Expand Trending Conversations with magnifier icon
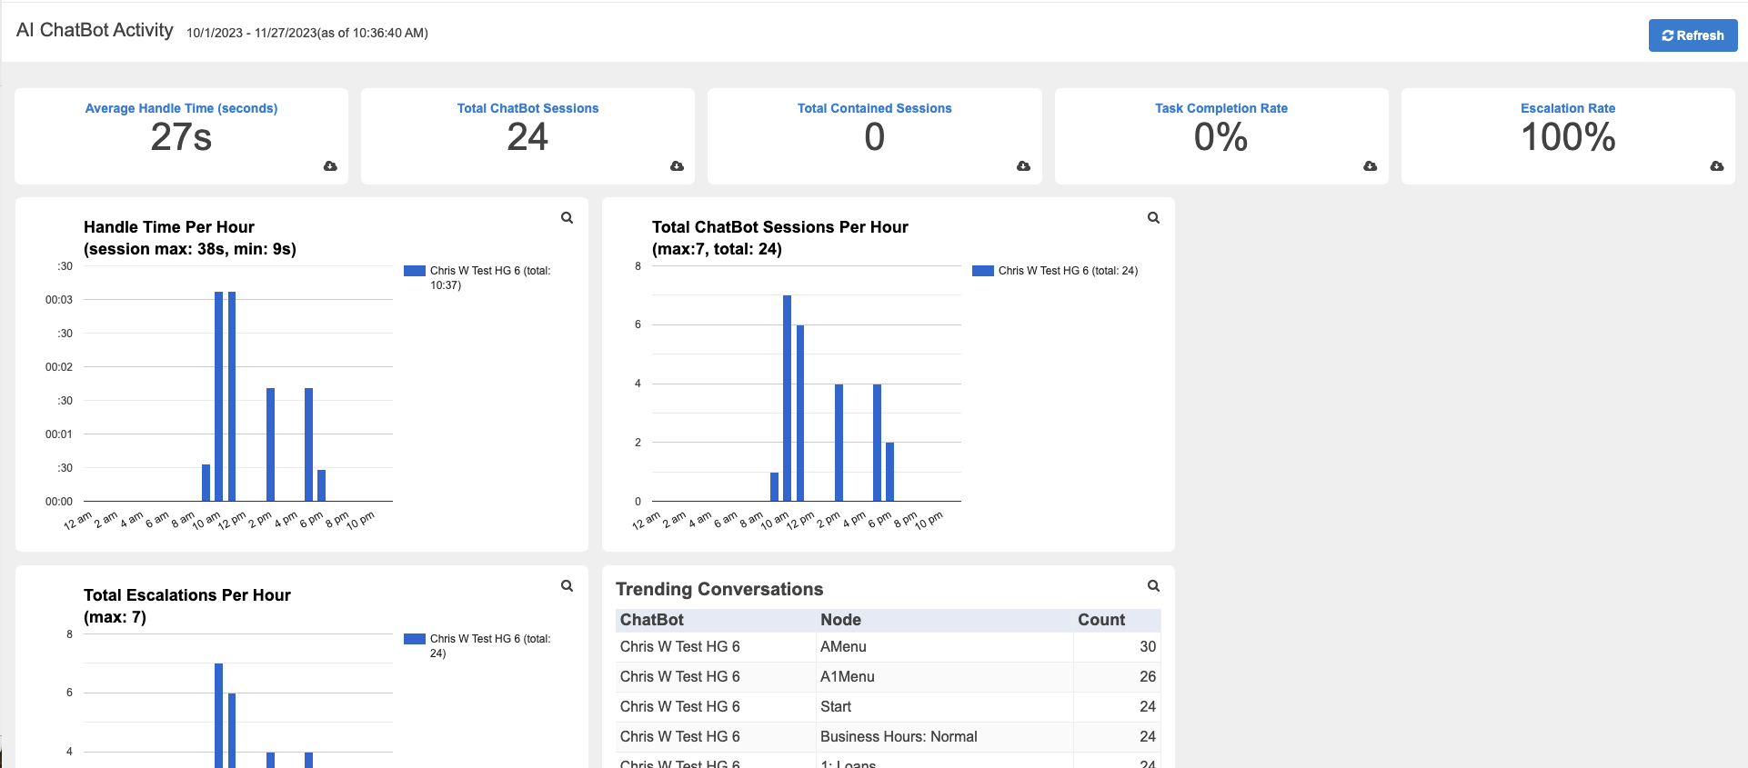This screenshot has height=768, width=1748. 1153,586
